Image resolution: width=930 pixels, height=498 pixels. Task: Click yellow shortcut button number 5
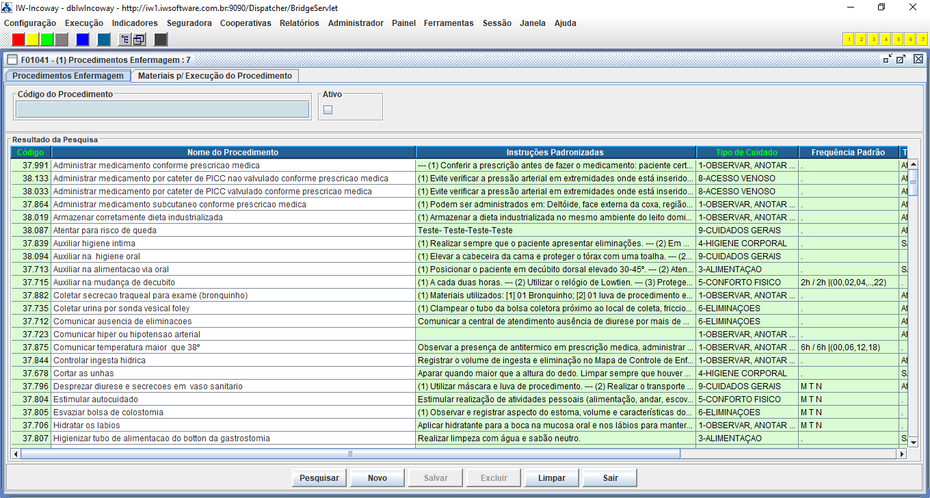click(x=898, y=39)
